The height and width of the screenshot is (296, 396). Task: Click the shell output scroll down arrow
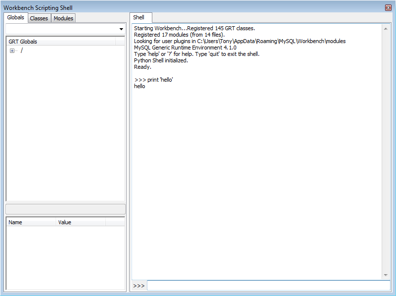point(386,275)
